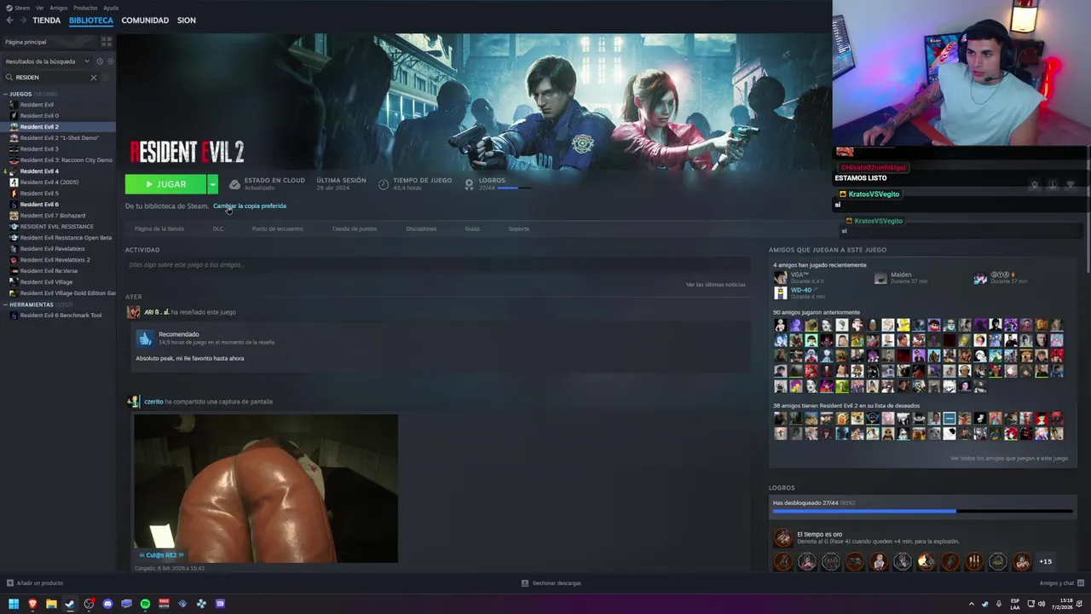Image resolution: width=1091 pixels, height=614 pixels.
Task: Open the play options dropdown next to JUGAR
Action: (212, 184)
